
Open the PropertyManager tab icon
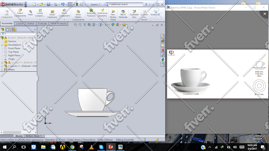8,30
